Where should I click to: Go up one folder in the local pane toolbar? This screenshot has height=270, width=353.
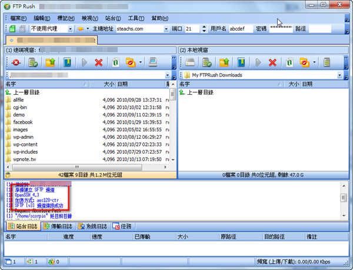point(224,62)
